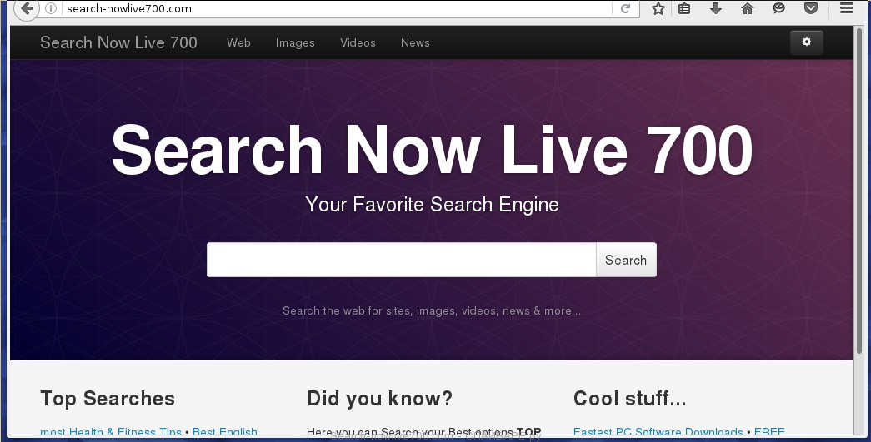Click the Search Now Live 700 navbar brand
This screenshot has height=442, width=871.
118,42
